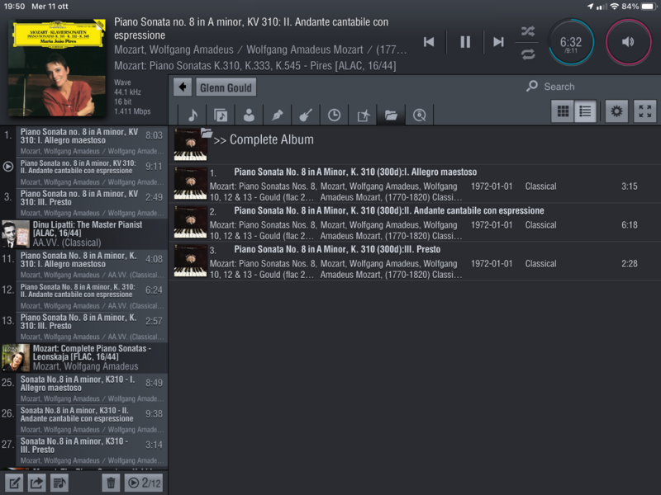This screenshot has height=495, width=661.
Task: Open the Songs tab with music note
Action: 192,115
